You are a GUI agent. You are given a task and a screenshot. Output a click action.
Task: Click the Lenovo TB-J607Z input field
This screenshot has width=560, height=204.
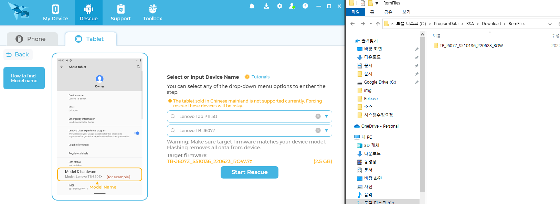coord(250,130)
